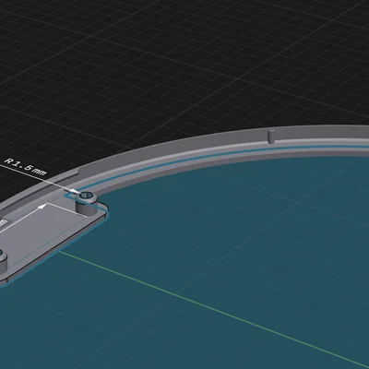Select the inner gray ledge below the blue curve
Screen dimensions: 369x369
point(215,161)
